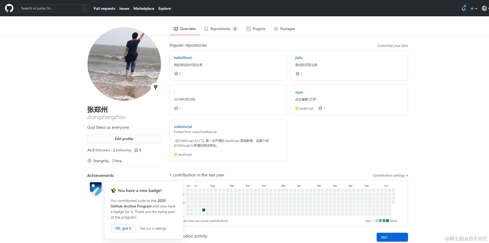Click the Repositories repo icon
The image size is (489, 243).
(x=207, y=29)
